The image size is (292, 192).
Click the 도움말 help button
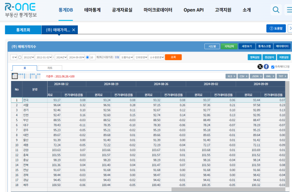[x=276, y=28]
